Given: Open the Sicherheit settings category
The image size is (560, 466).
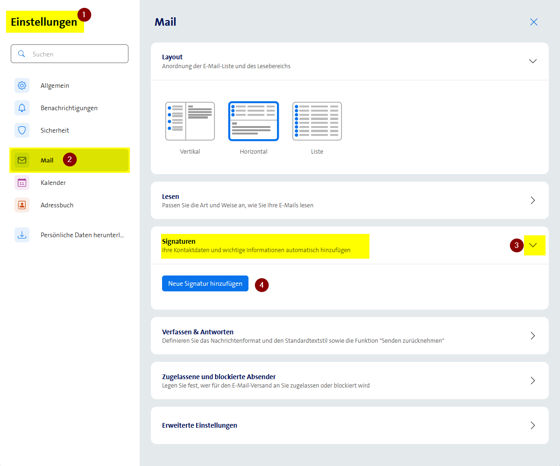Looking at the screenshot, I should tap(55, 130).
